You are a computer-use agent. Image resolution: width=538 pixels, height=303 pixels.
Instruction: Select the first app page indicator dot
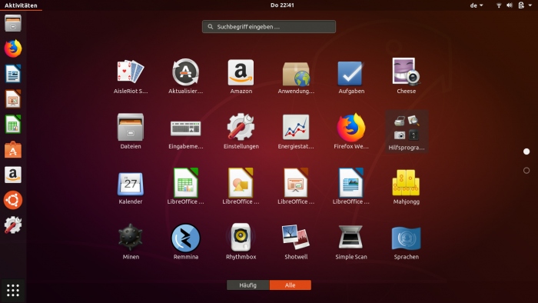pos(526,151)
